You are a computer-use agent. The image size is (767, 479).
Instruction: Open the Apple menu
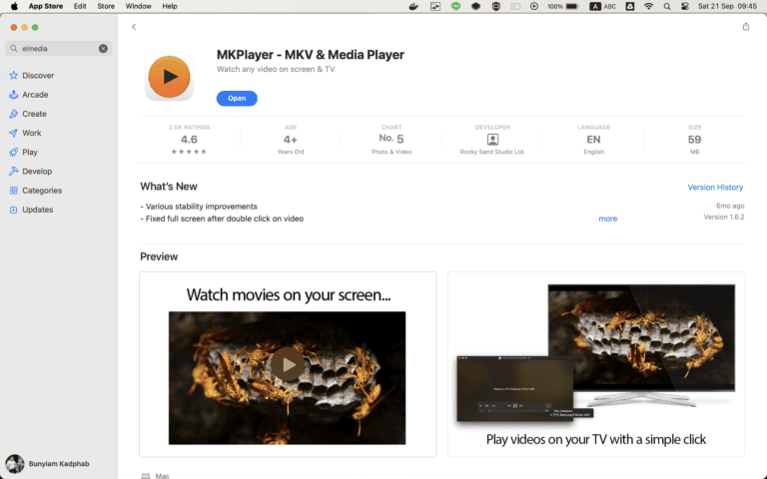pos(14,6)
